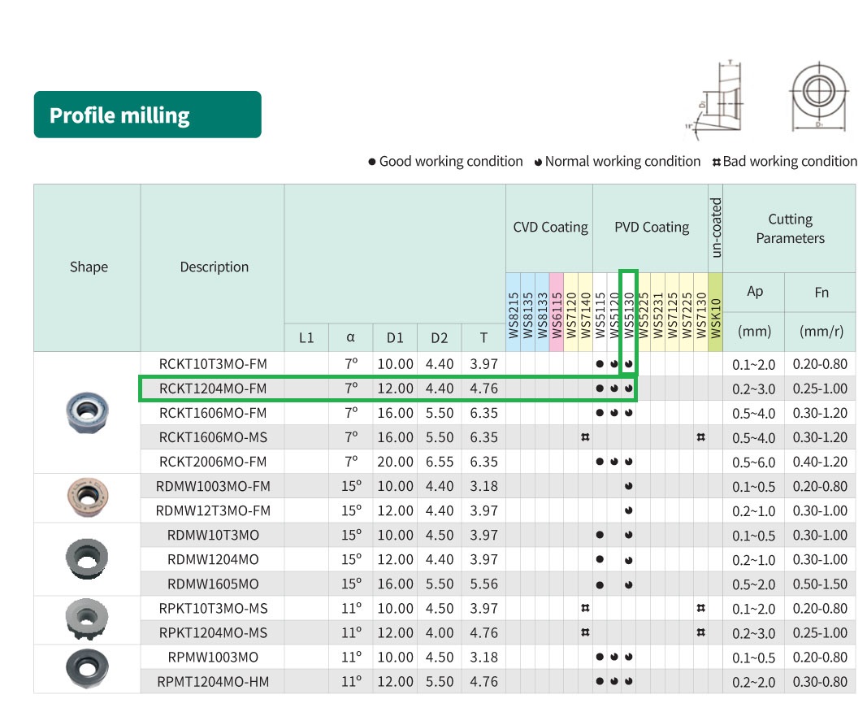867x725 pixels.
Task: Click the pink WS6115 column header
Action: point(557,313)
